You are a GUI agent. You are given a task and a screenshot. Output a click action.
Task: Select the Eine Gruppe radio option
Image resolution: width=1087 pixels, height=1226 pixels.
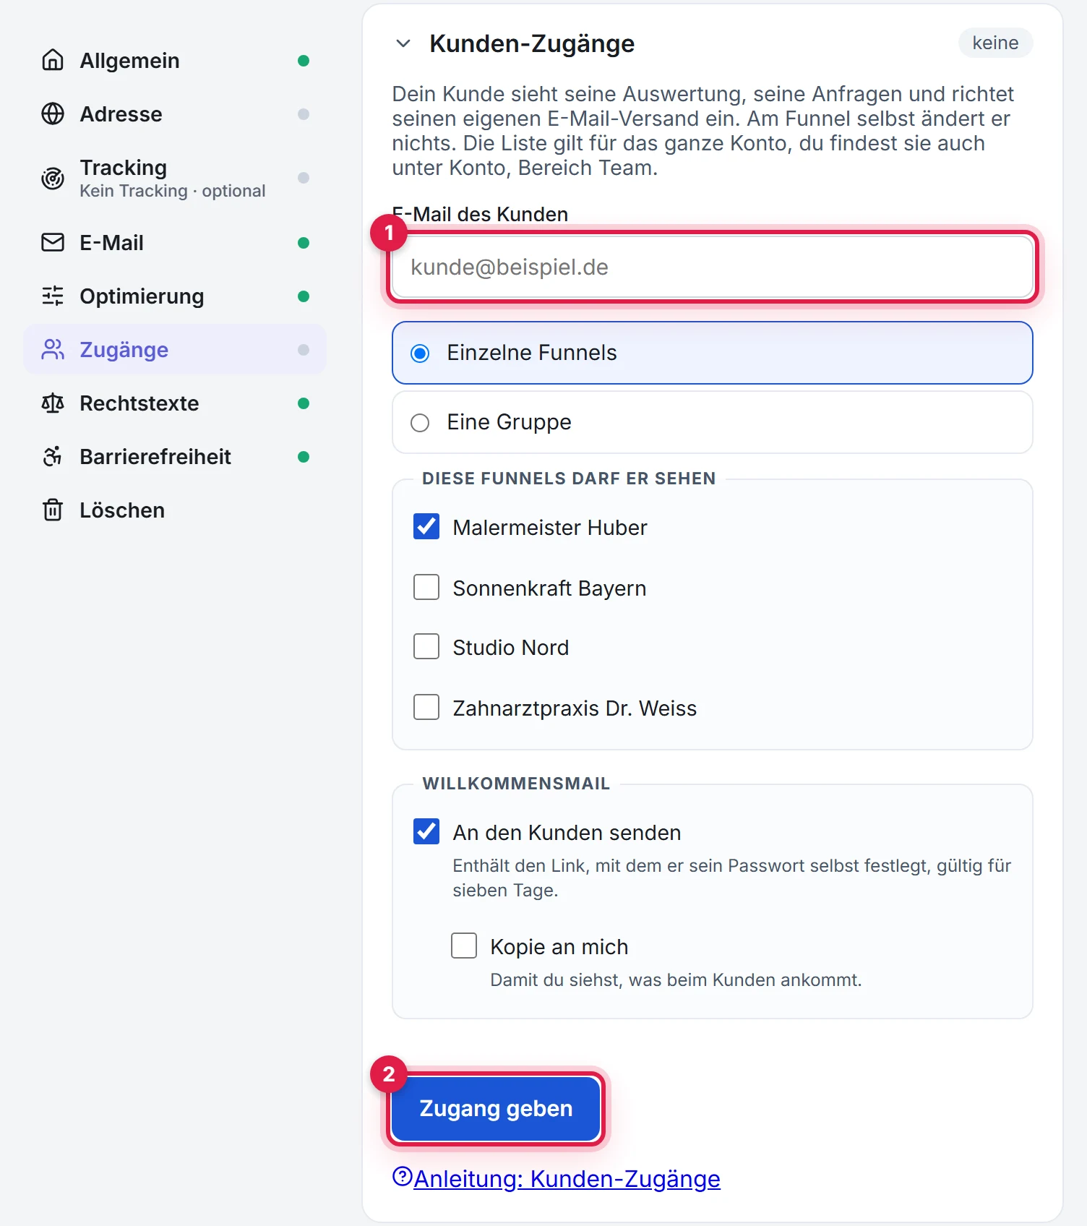click(x=713, y=422)
